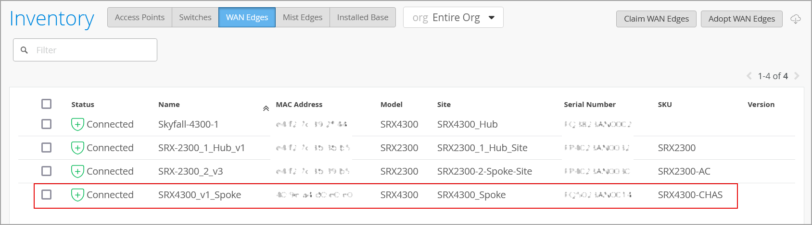This screenshot has width=812, height=225.
Task: Toggle the select-all checkbox in header
Action: pos(46,104)
